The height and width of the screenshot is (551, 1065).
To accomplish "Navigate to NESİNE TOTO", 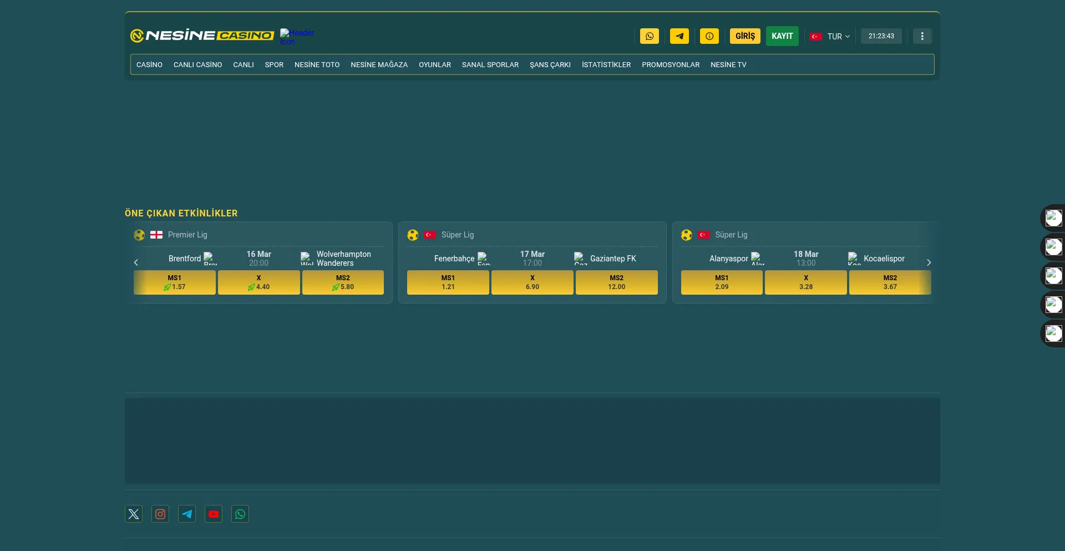I will click(x=317, y=64).
